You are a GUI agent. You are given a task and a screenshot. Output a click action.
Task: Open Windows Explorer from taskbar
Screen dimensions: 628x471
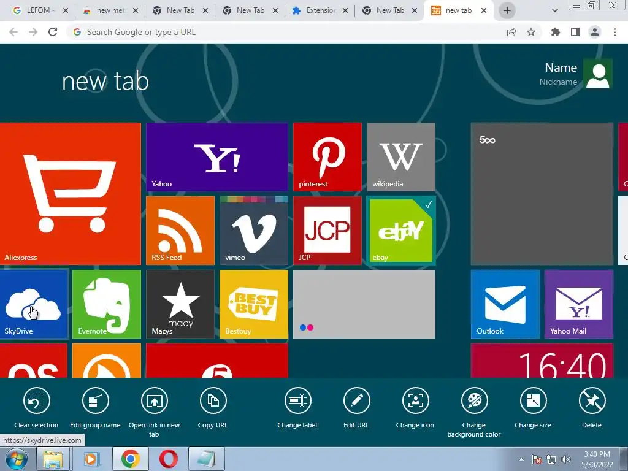click(x=53, y=459)
